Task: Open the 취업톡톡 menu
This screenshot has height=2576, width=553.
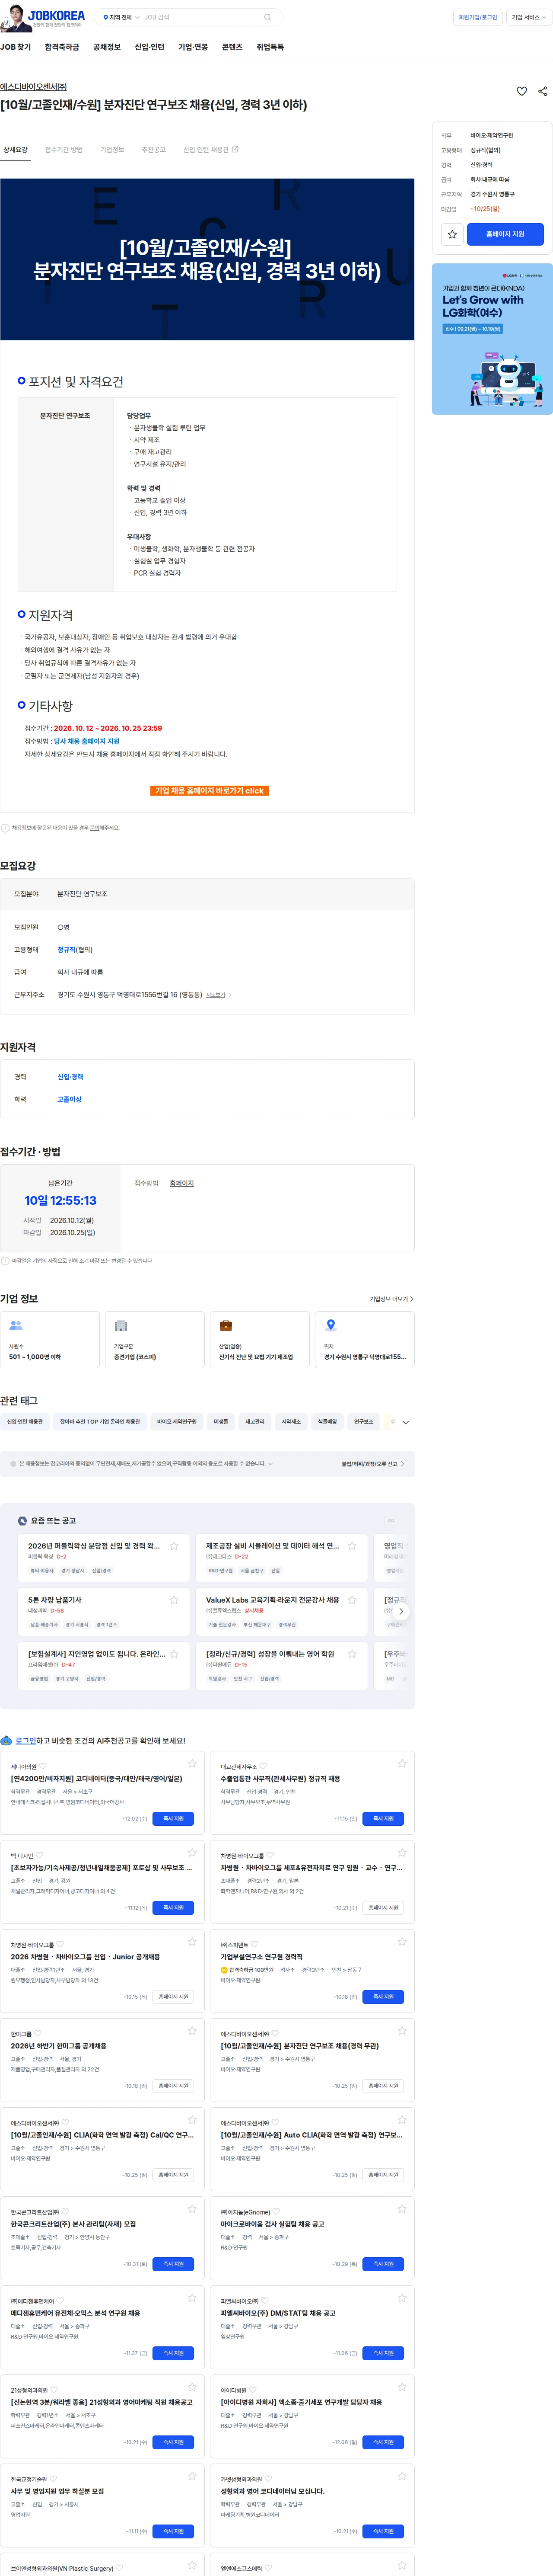Action: 270,47
